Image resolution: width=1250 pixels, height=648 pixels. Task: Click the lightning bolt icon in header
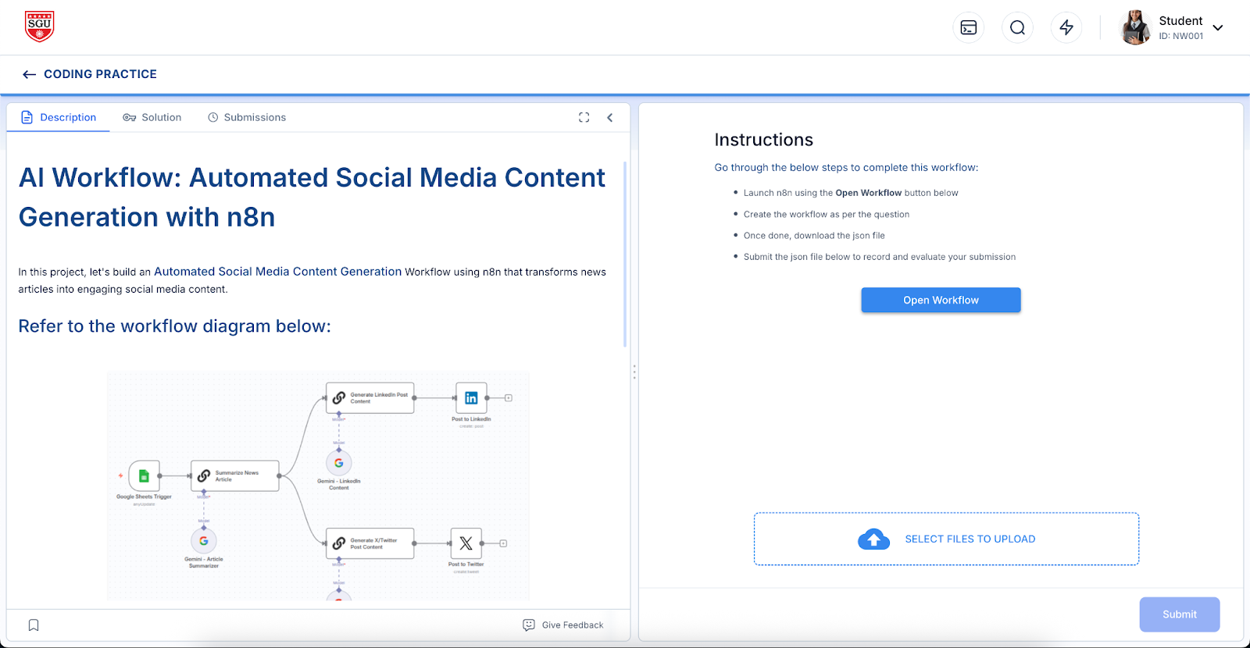(1066, 28)
